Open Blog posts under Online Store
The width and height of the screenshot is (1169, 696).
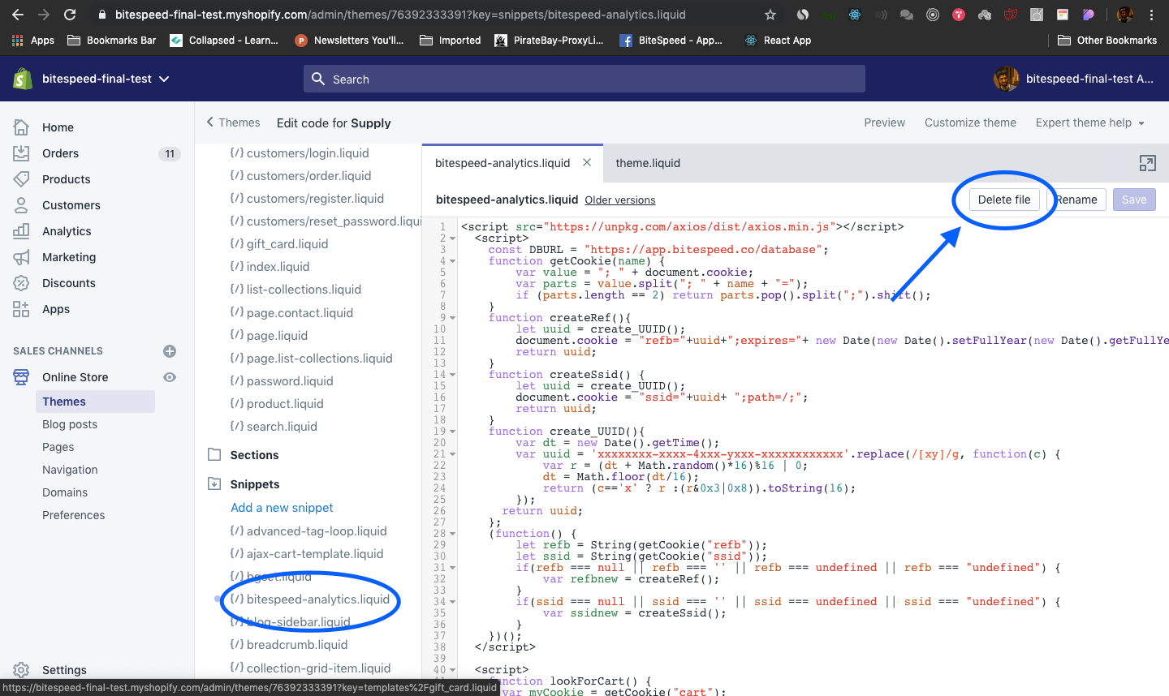[70, 424]
